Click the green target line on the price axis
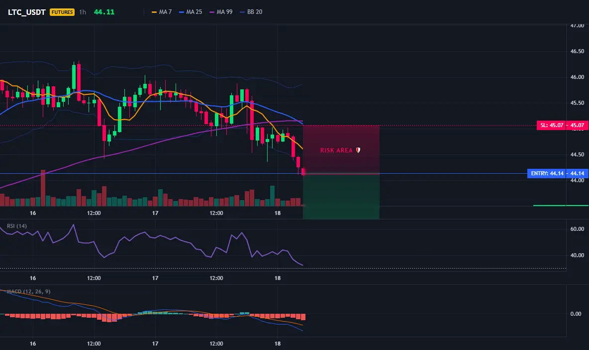 (561, 206)
